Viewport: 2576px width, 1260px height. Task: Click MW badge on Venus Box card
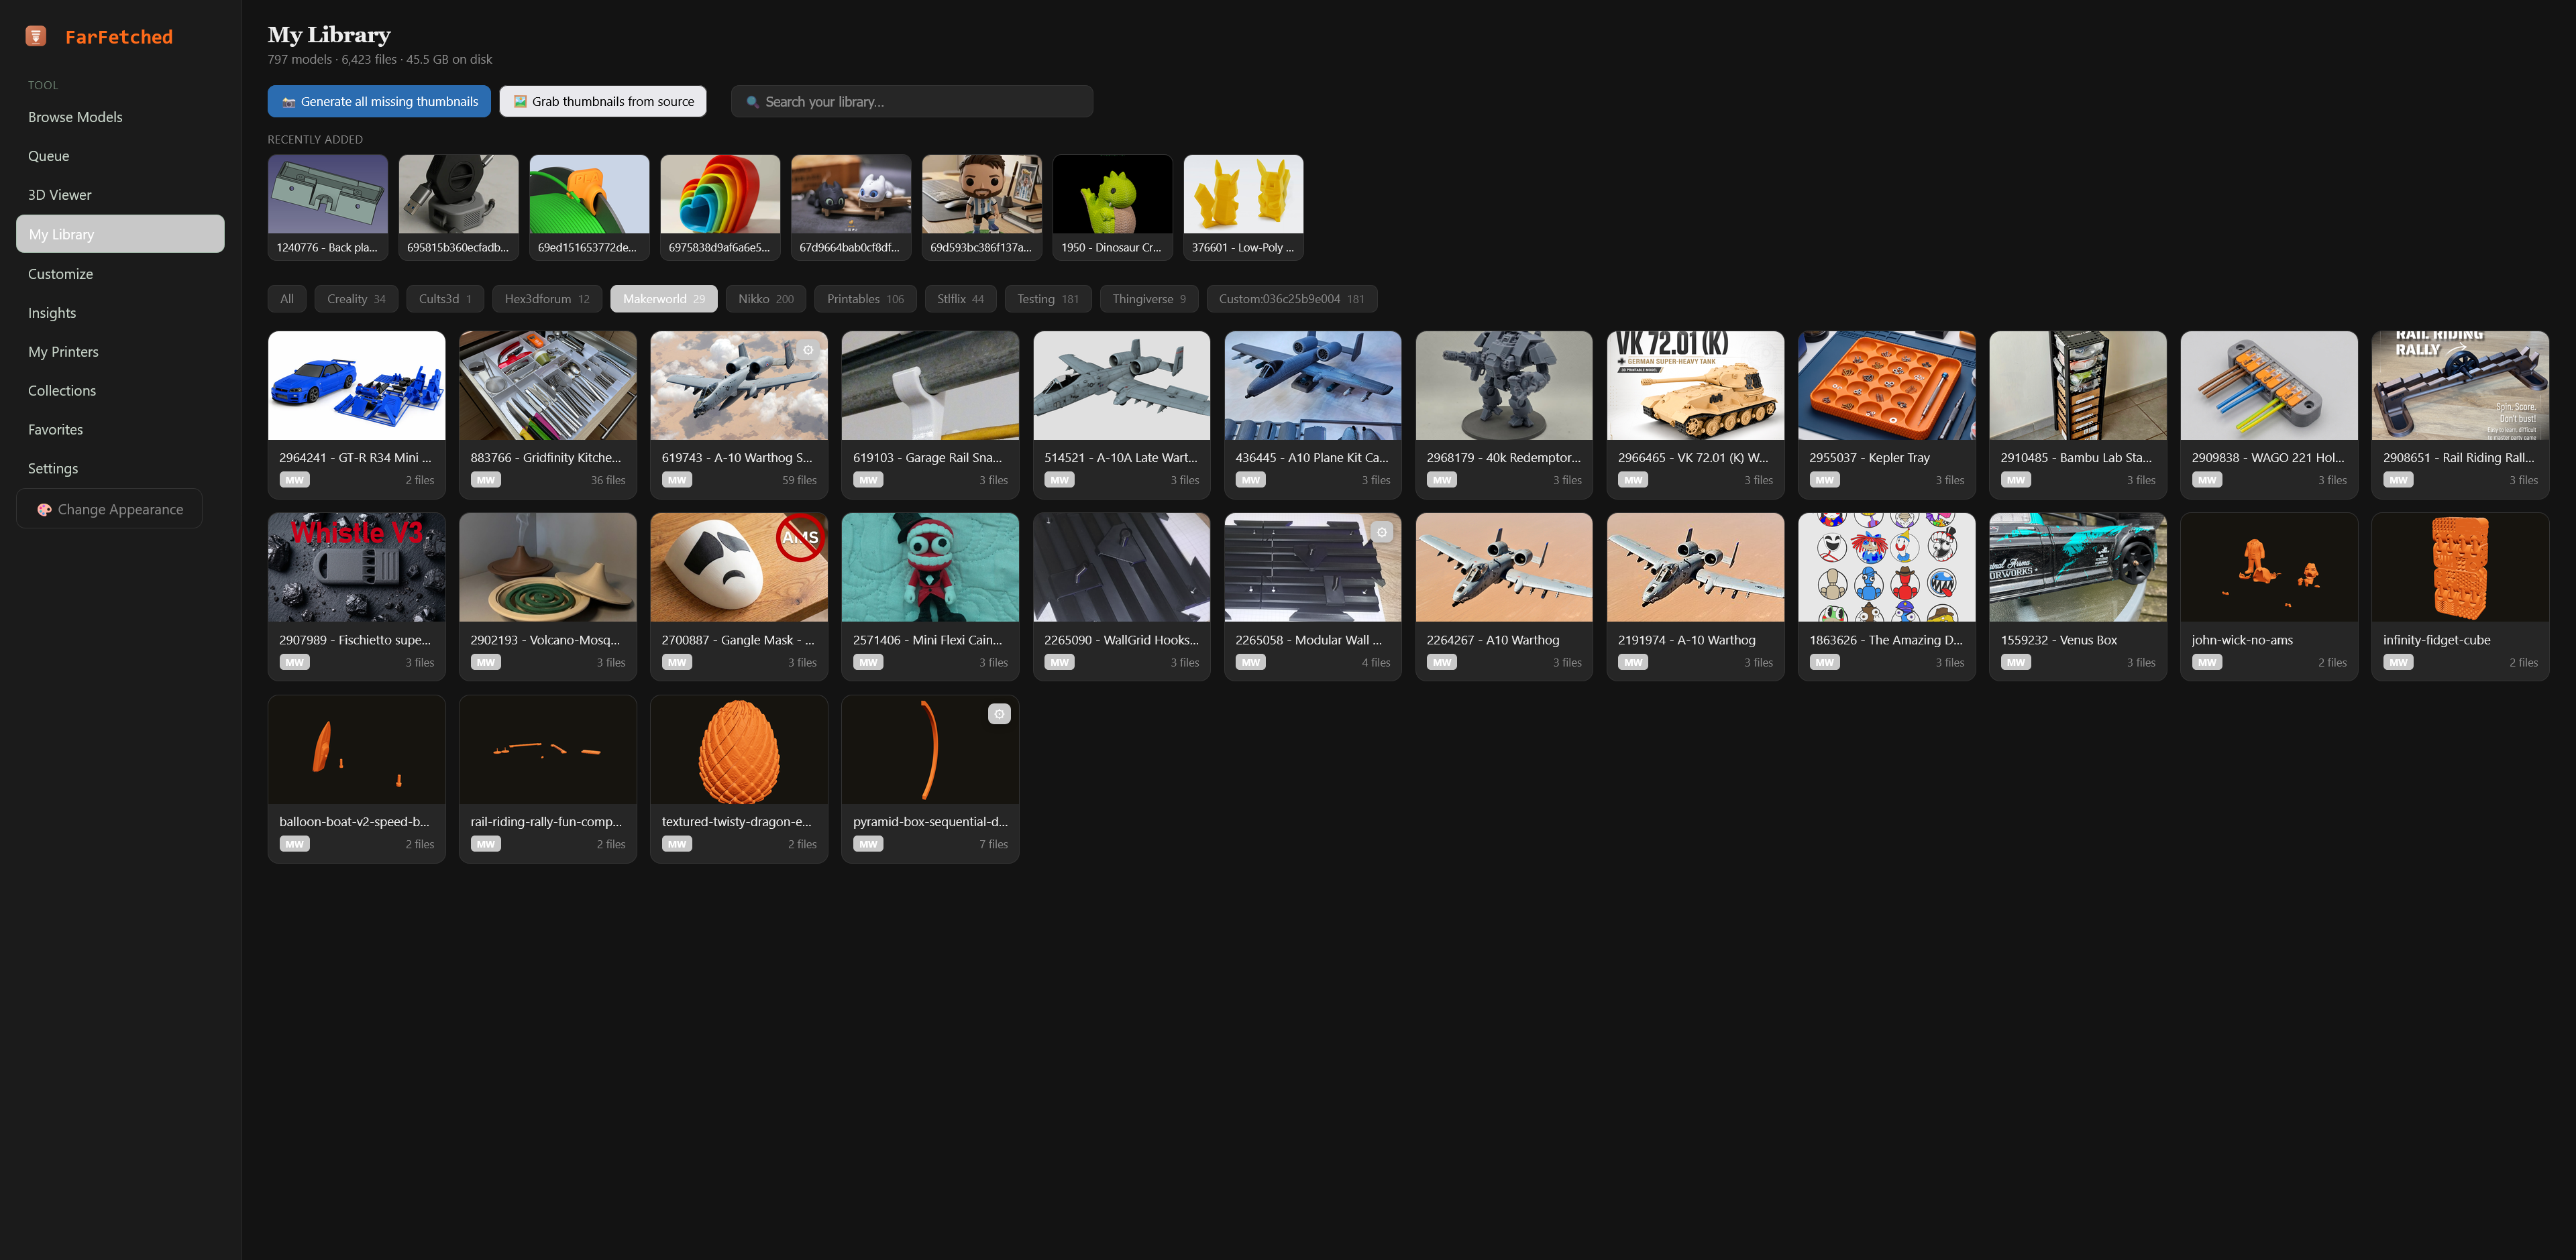tap(2015, 662)
